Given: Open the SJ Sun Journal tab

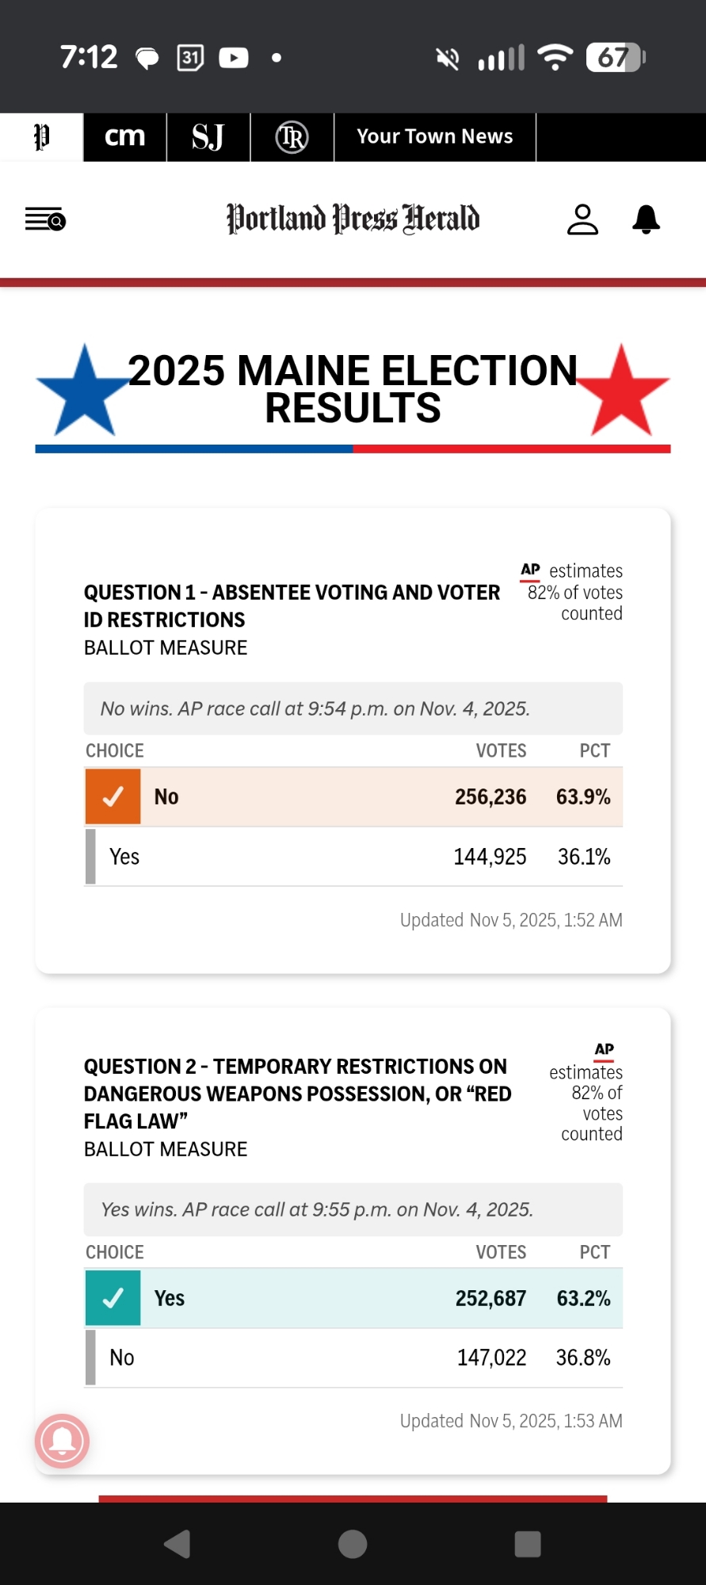Looking at the screenshot, I should pyautogui.click(x=208, y=137).
